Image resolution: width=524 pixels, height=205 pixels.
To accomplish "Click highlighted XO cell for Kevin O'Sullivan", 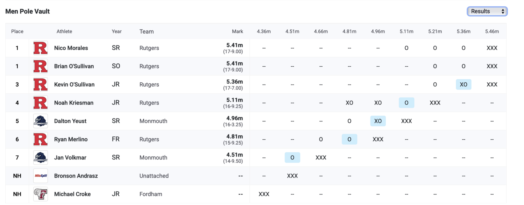I will [463, 85].
